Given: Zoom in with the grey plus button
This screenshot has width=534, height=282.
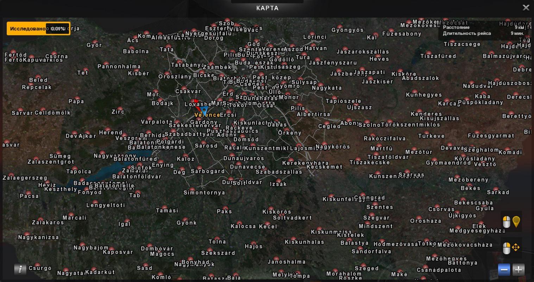Looking at the screenshot, I should (518, 270).
